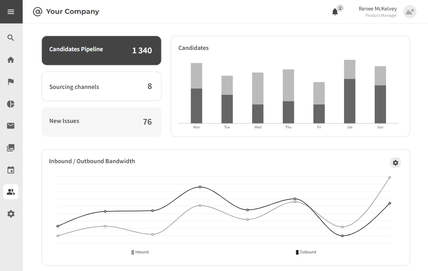
Task: Toggle the Outbound legend item
Action: pyautogui.click(x=306, y=252)
